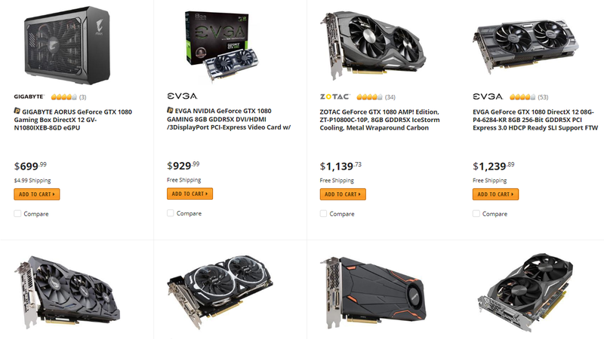Click the EVGA logo on the $1,239.89 listing
604x339 pixels.
coord(488,96)
